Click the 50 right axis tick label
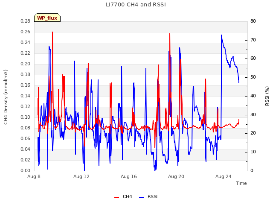273x205 pixels. (x=253, y=77)
